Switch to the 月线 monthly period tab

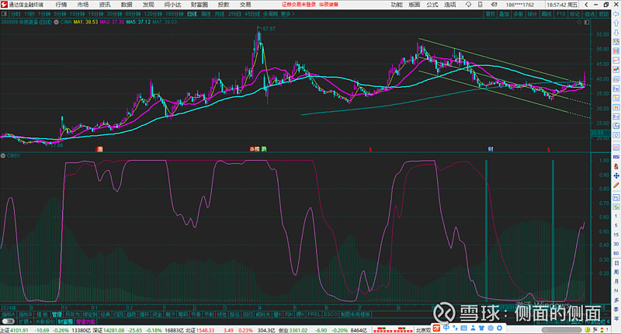220,14
